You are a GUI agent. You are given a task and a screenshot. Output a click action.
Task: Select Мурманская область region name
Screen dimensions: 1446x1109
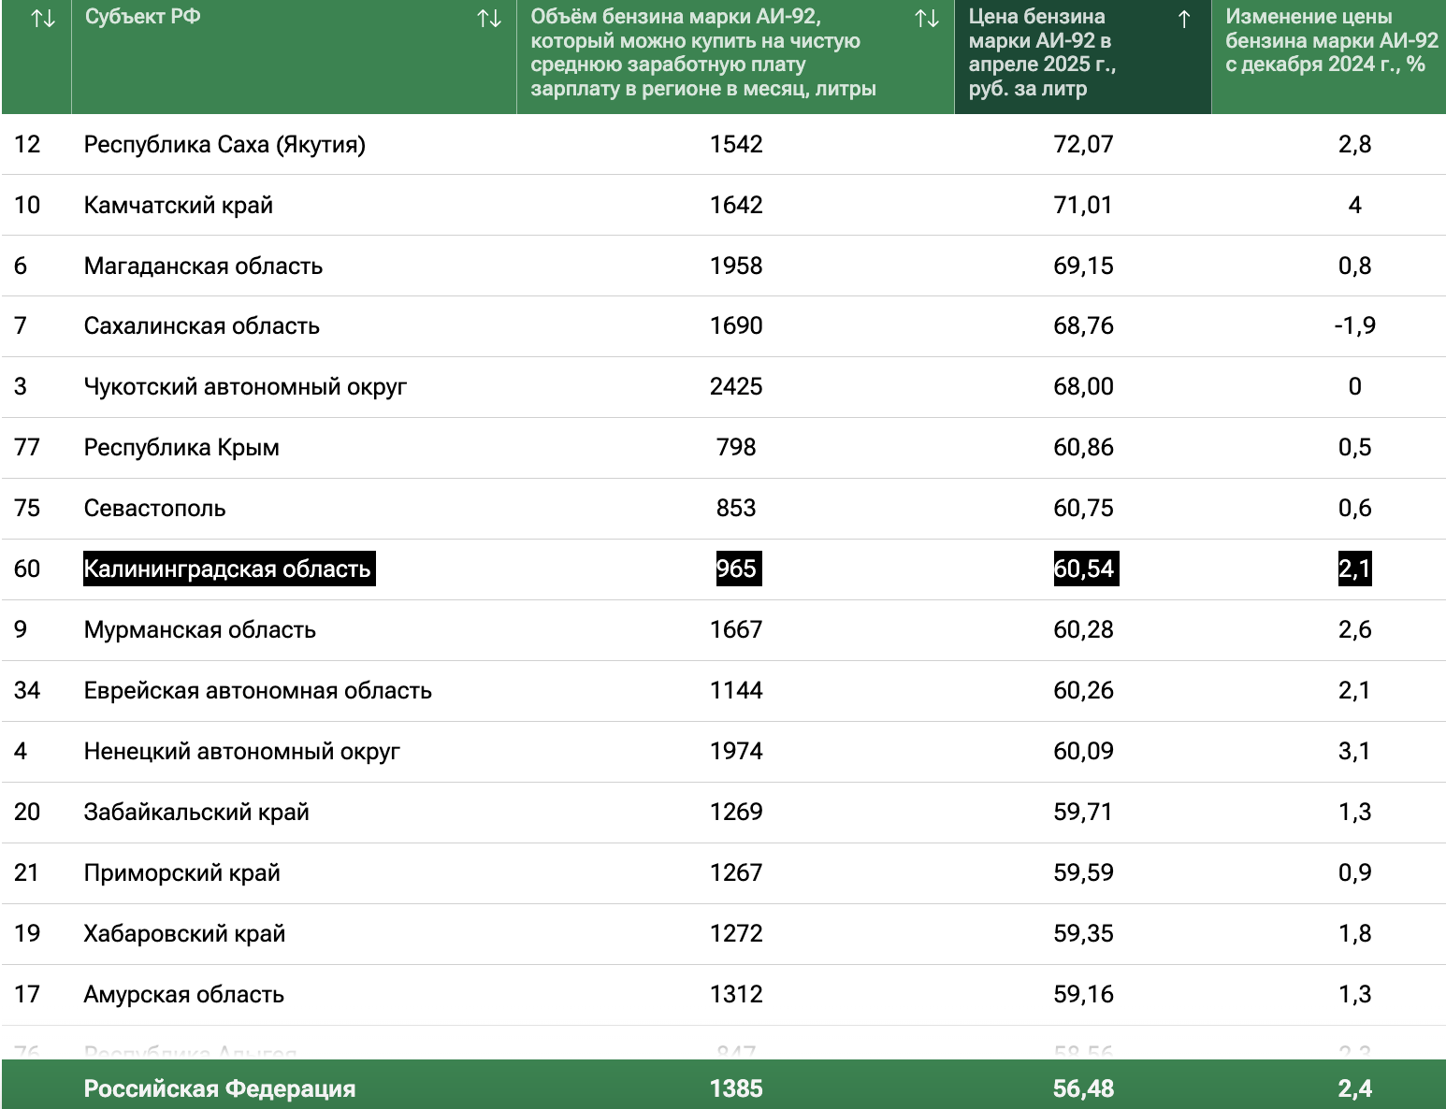(200, 630)
